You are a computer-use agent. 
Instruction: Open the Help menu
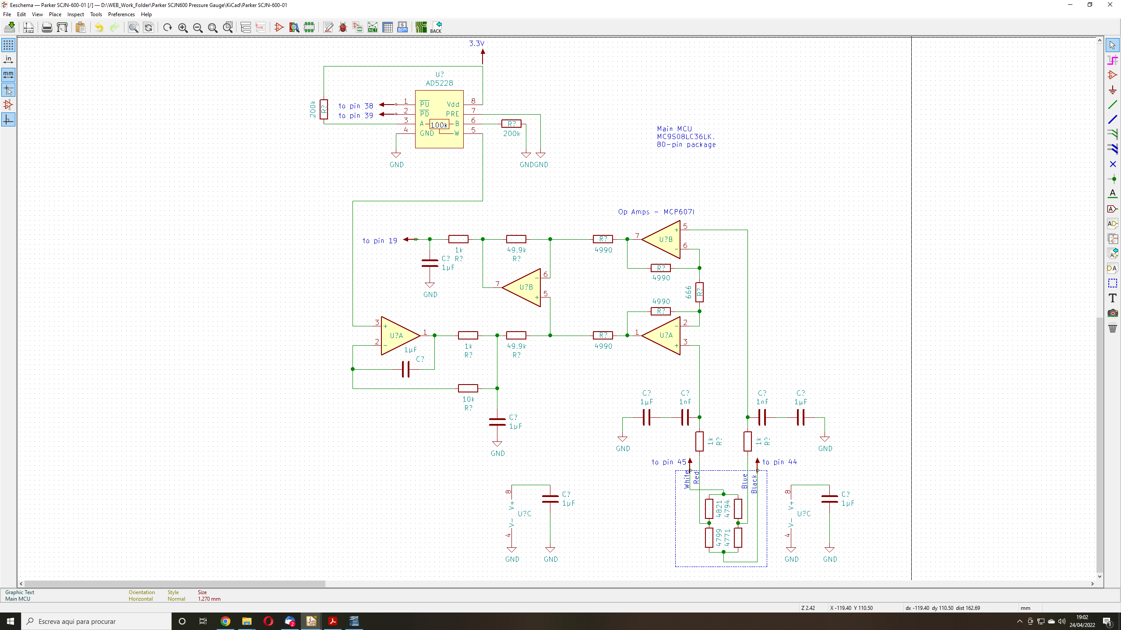146,14
